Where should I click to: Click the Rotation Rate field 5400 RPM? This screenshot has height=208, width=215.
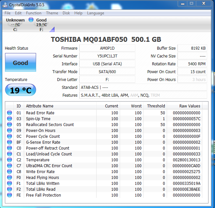coord(192,64)
